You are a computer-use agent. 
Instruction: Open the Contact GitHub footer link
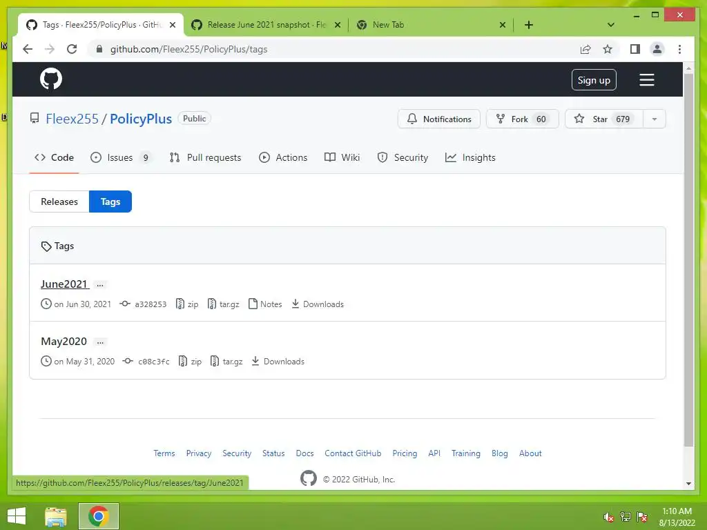[x=353, y=453]
